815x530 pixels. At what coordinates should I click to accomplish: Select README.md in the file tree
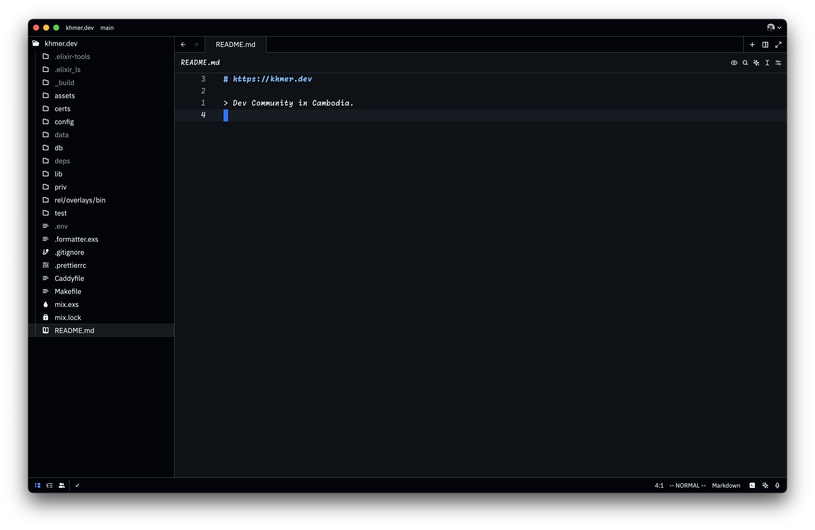click(101, 330)
